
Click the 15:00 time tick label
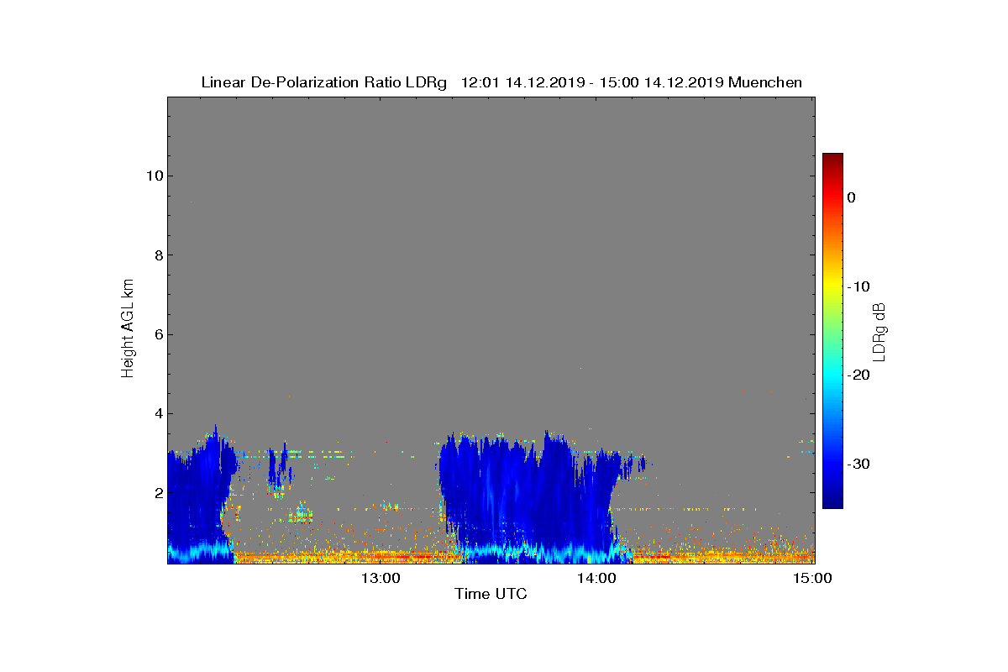[x=813, y=578]
